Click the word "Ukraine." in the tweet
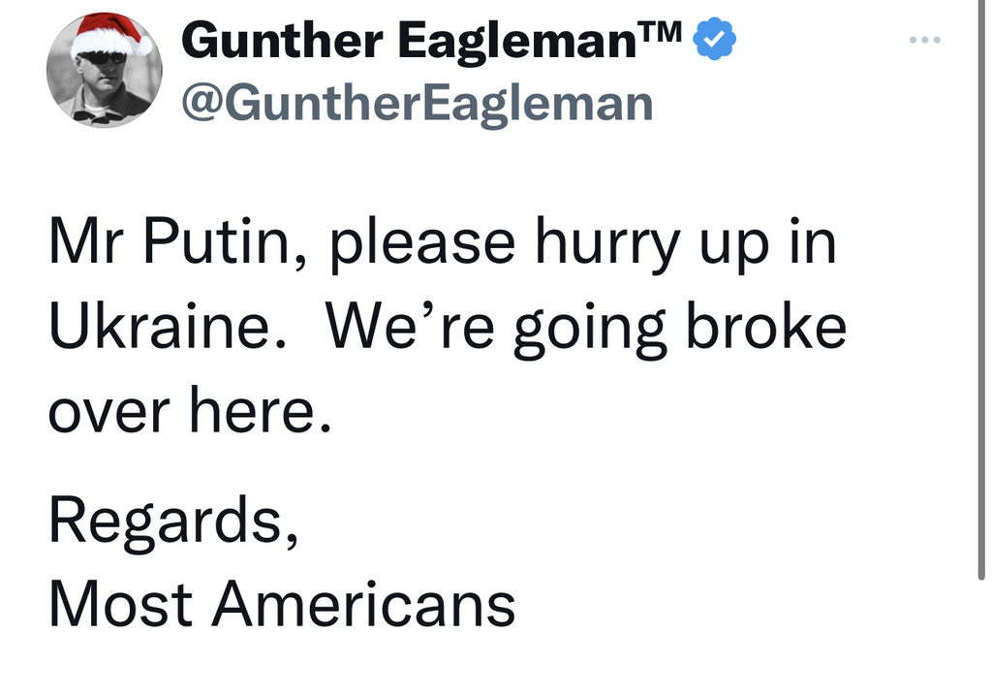Viewport: 992px width, 697px height. [168, 328]
